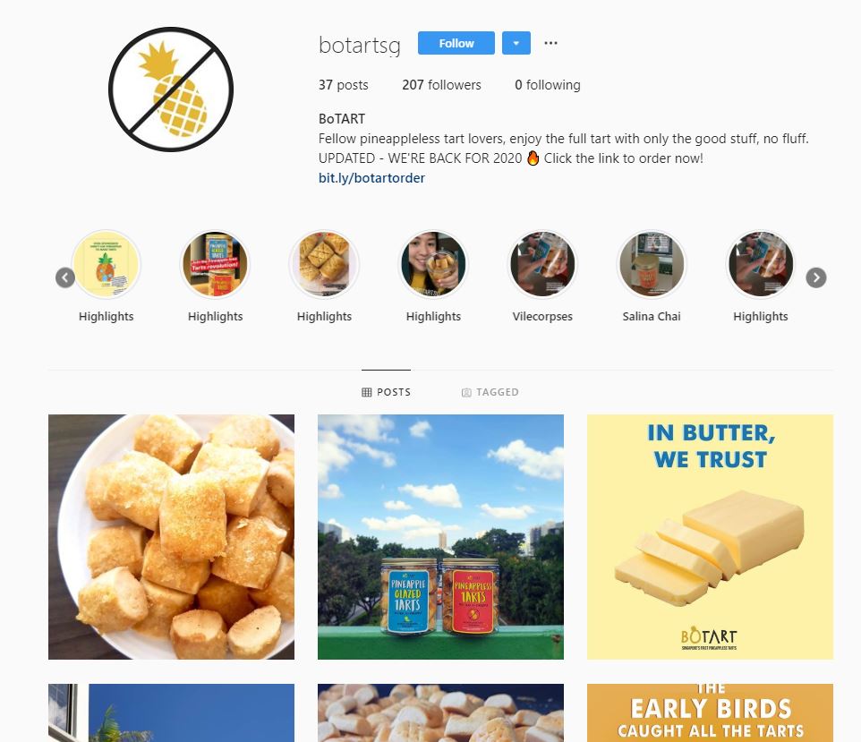Follow the botartsg account
The width and height of the screenshot is (861, 742).
[456, 43]
